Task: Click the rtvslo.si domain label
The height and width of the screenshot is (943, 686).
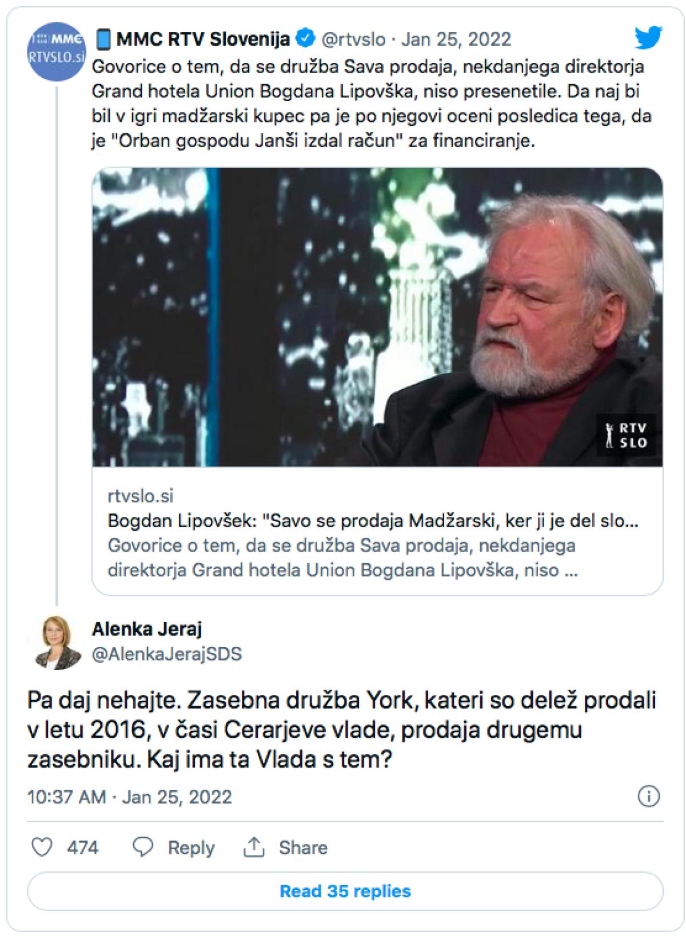Action: pos(140,496)
